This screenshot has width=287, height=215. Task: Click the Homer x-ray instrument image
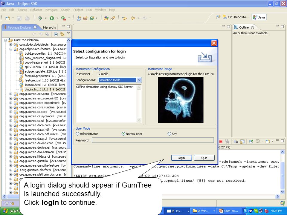click(x=181, y=100)
